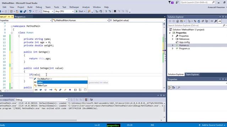The height and width of the screenshot is (127, 227).
Task: Collapse the SetAge method outline at line 20
Action: [x=12, y=68]
